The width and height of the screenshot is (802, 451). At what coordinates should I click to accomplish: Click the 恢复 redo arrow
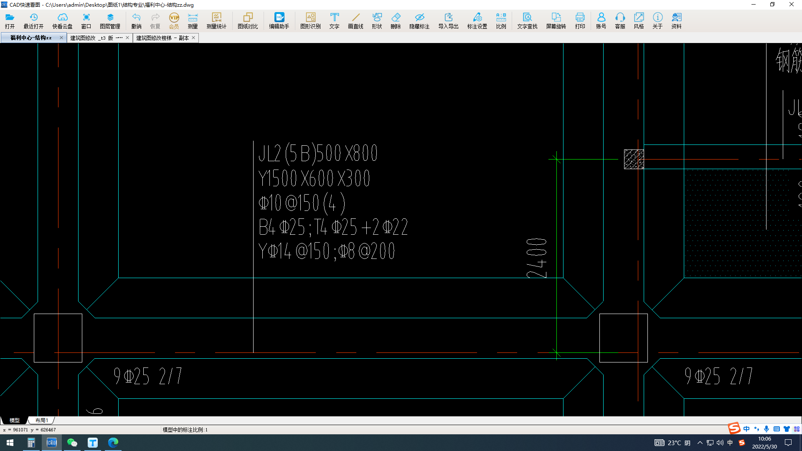155,21
